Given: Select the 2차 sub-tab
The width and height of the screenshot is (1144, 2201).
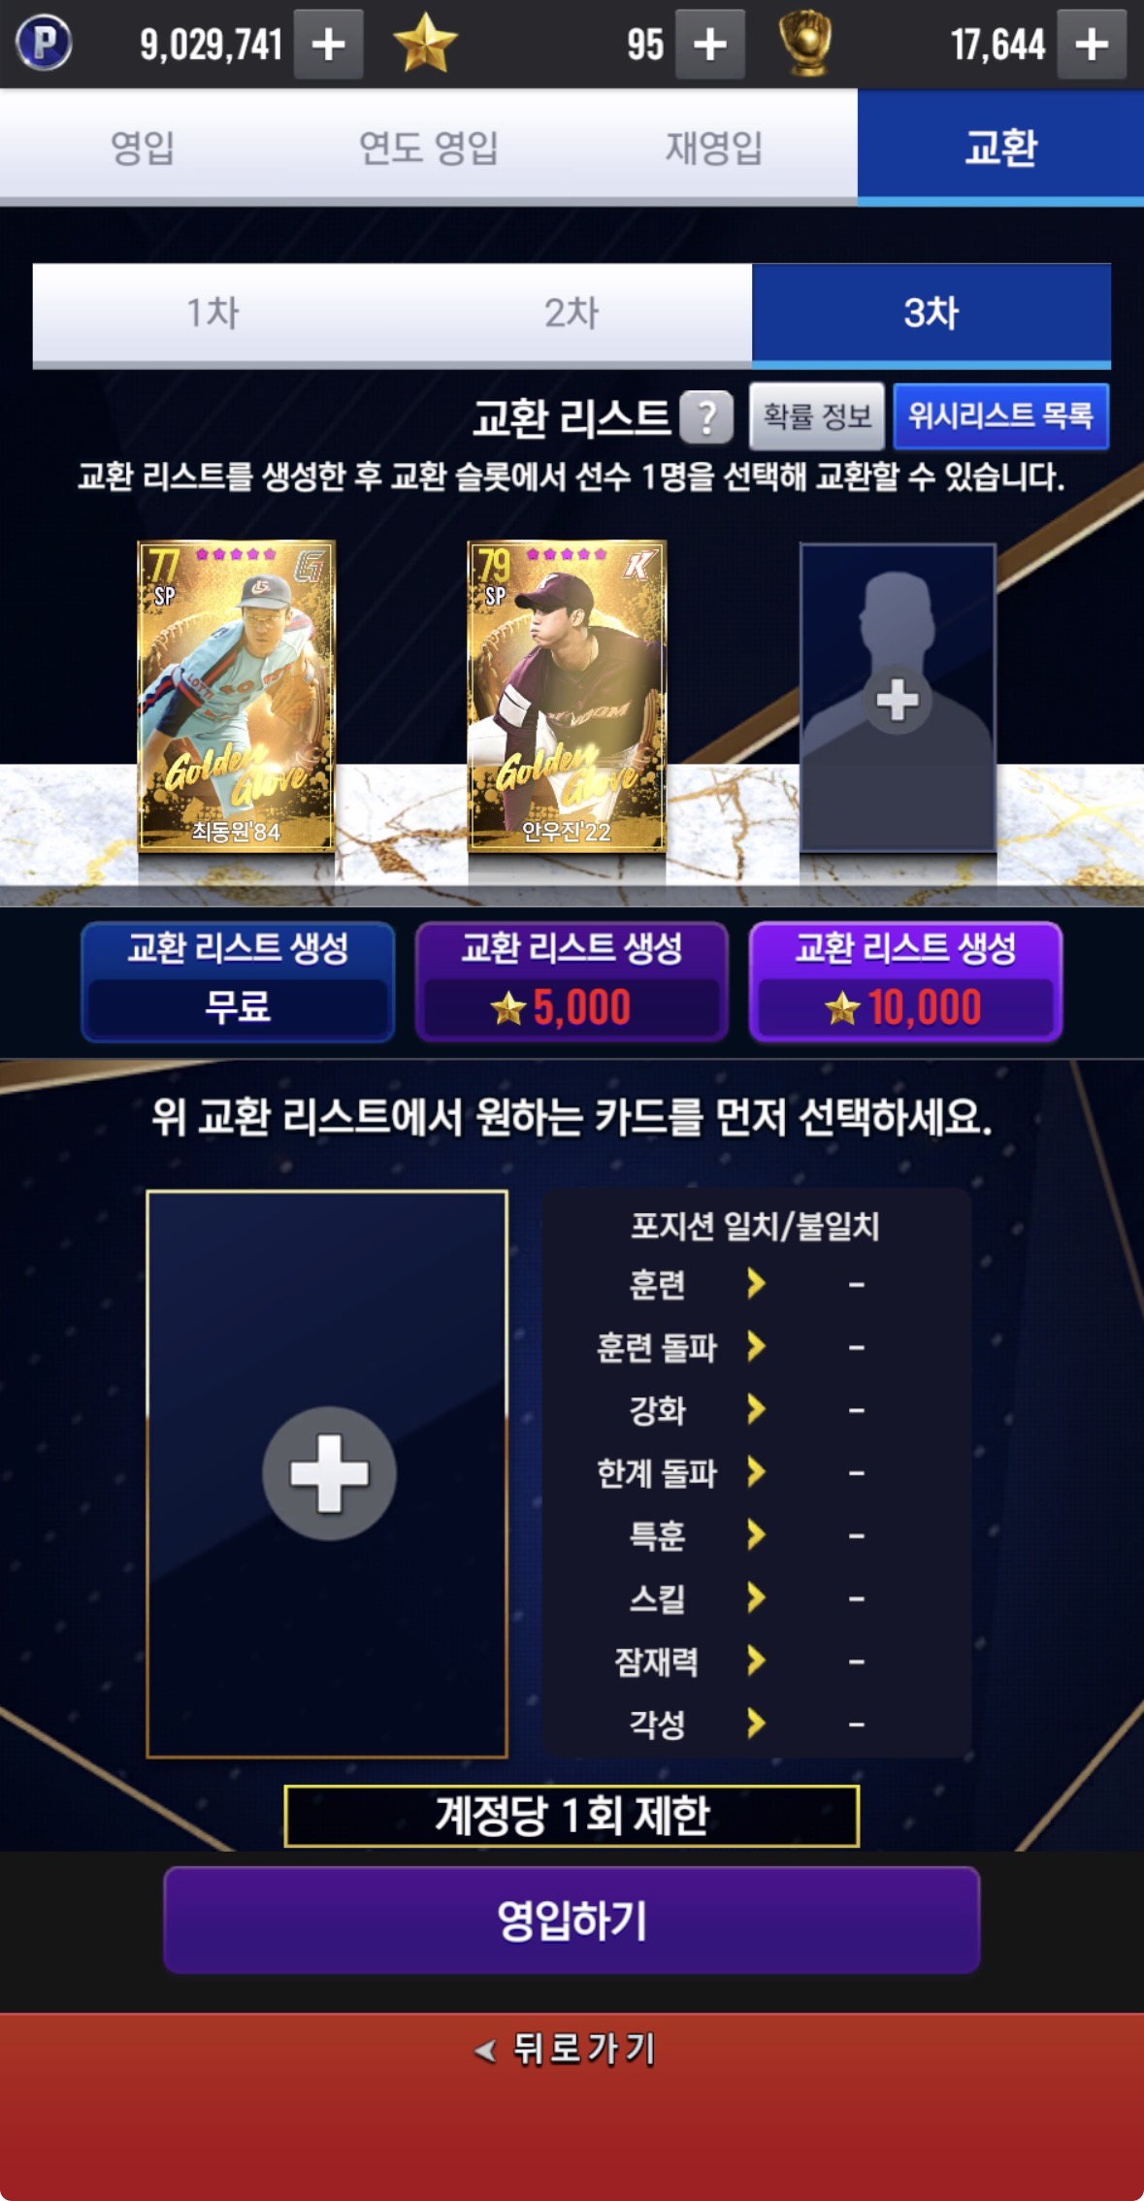Looking at the screenshot, I should point(572,313).
